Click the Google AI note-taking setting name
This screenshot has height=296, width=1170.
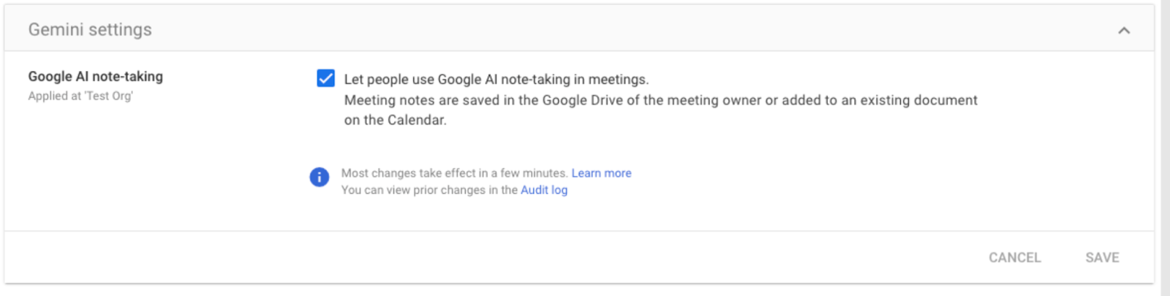pyautogui.click(x=95, y=77)
